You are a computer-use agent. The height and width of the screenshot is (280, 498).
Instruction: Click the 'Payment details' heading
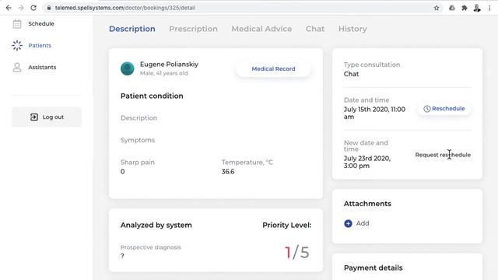pyautogui.click(x=373, y=268)
